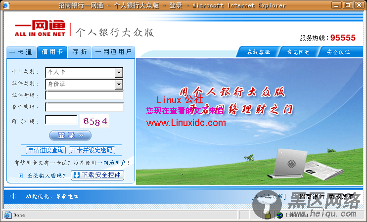Click the security padlock status icon
The height and width of the screenshot is (222, 367).
tap(268, 215)
